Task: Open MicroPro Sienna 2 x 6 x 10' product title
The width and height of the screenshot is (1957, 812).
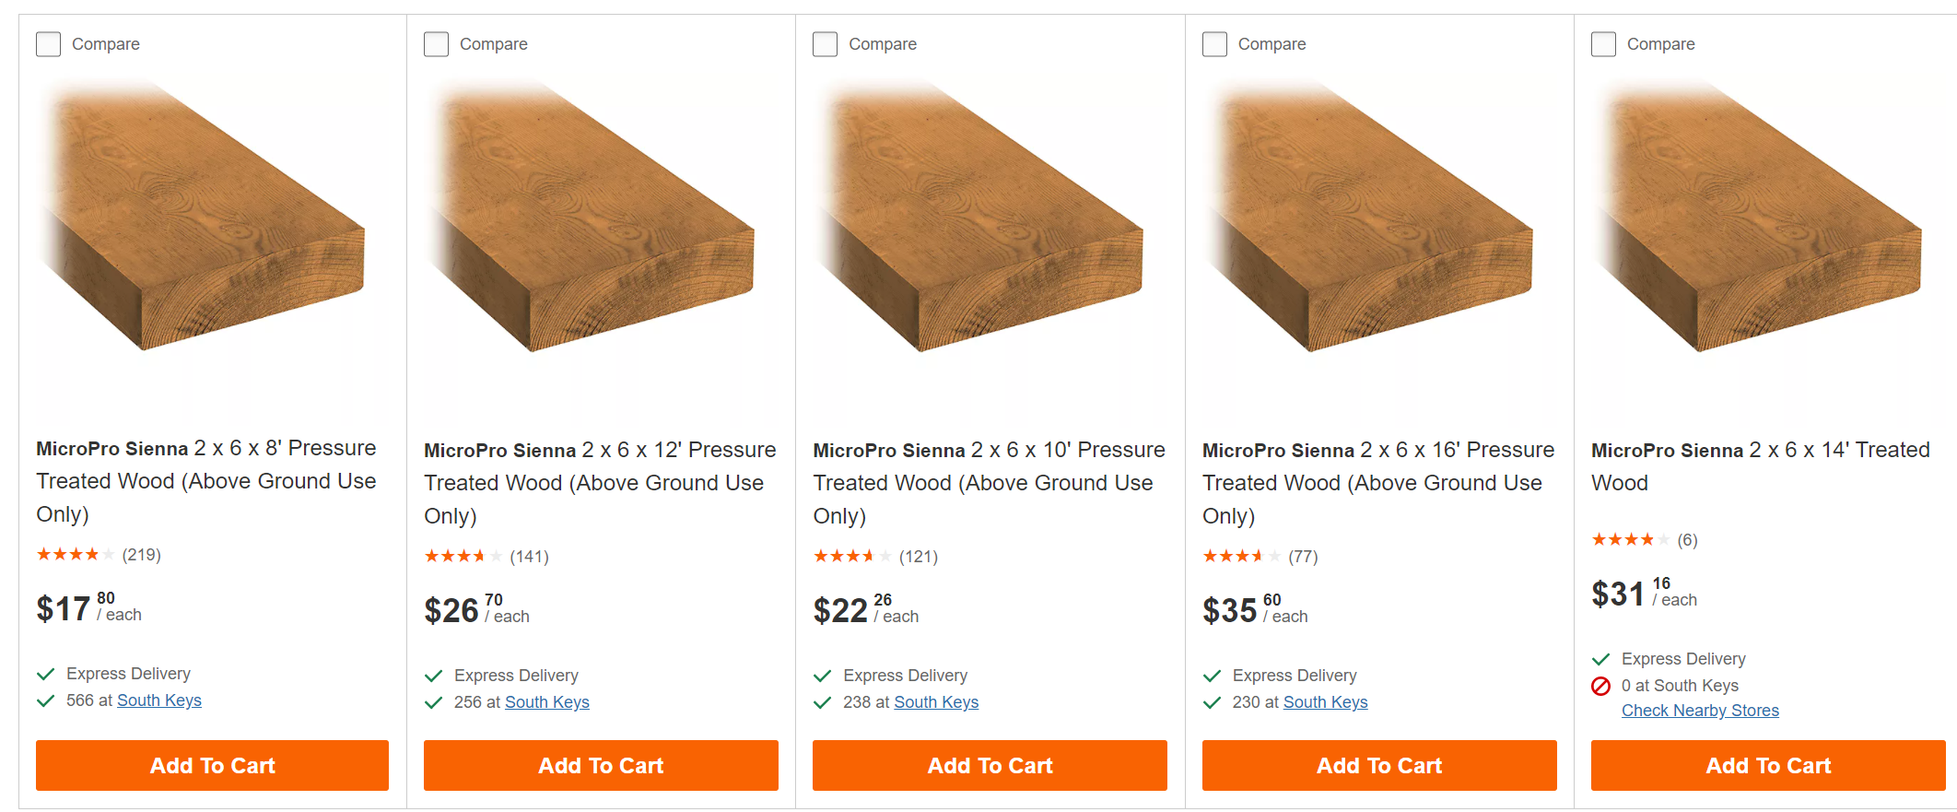Action: [x=989, y=482]
